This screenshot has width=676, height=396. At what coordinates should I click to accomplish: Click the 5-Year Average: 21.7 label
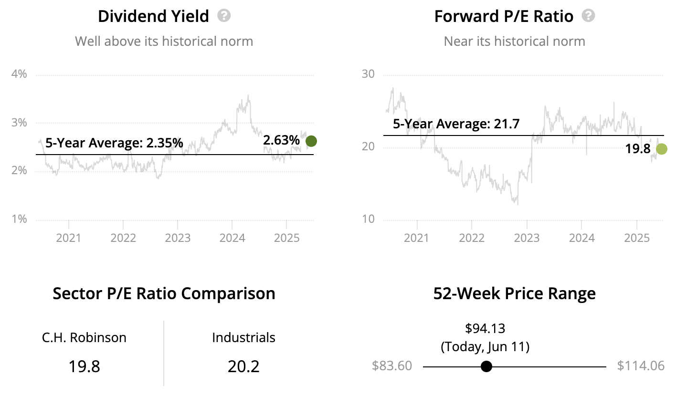click(x=456, y=124)
